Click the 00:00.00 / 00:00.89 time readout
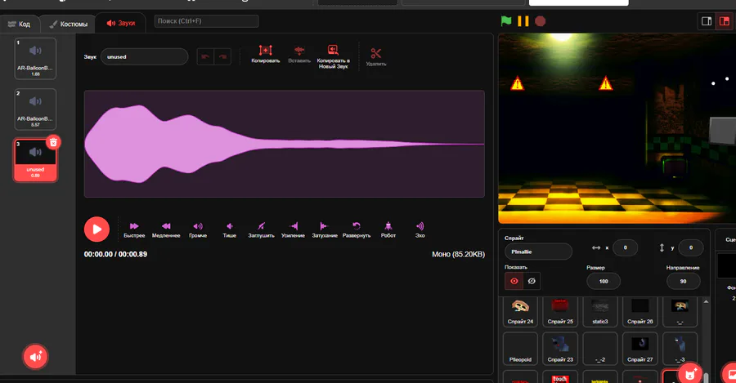The height and width of the screenshot is (383, 736). pyautogui.click(x=115, y=254)
